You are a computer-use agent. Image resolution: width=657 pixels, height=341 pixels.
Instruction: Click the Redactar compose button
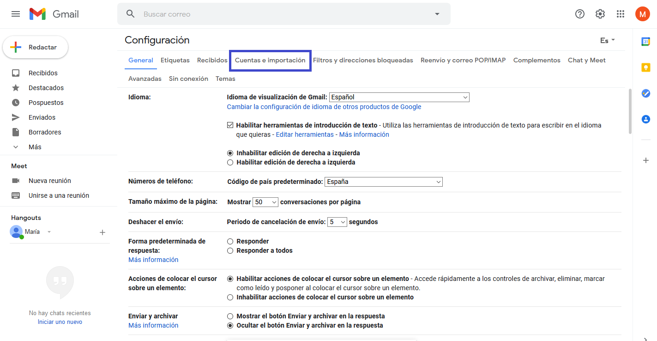pyautogui.click(x=36, y=47)
